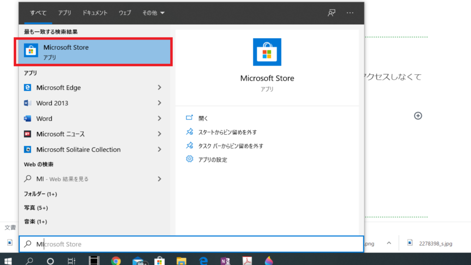Click the blue Word app icon in results

click(x=27, y=118)
